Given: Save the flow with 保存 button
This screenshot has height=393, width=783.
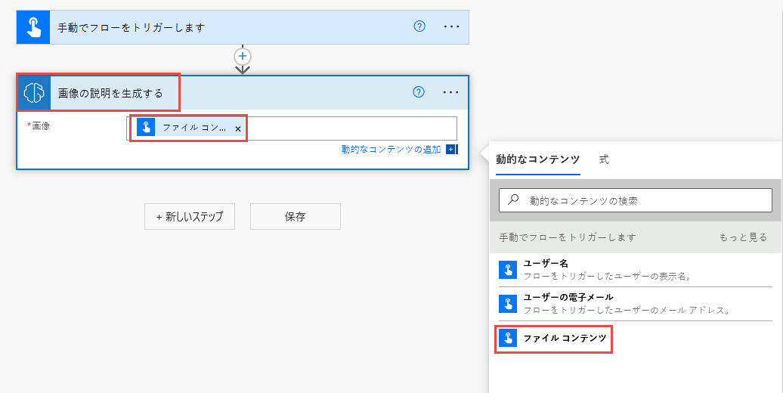Looking at the screenshot, I should click(295, 217).
